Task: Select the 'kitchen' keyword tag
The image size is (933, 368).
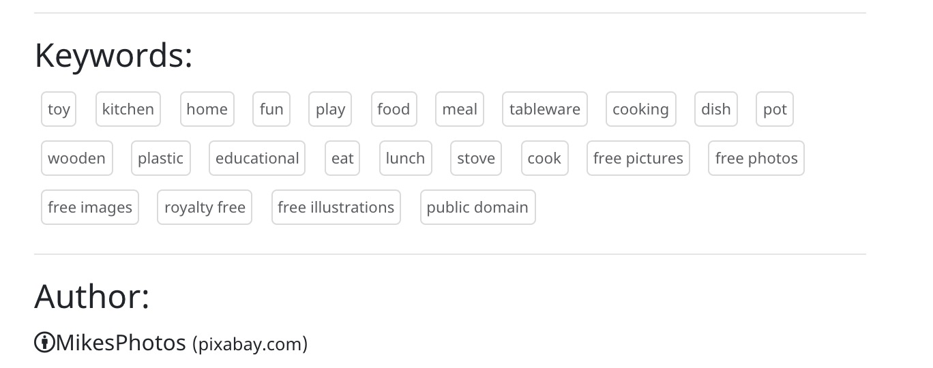Action: coord(128,109)
